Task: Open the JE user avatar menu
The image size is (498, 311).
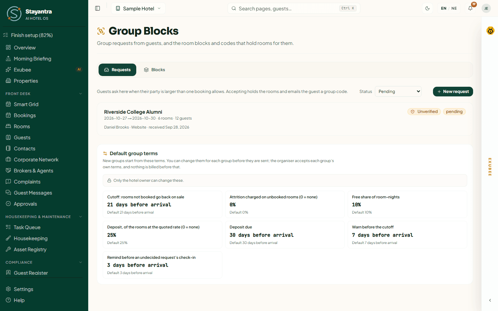Action: coord(486,8)
